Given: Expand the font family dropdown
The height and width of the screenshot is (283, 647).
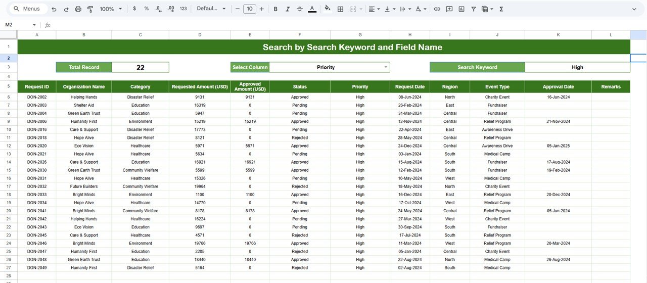Looking at the screenshot, I should click(x=211, y=9).
